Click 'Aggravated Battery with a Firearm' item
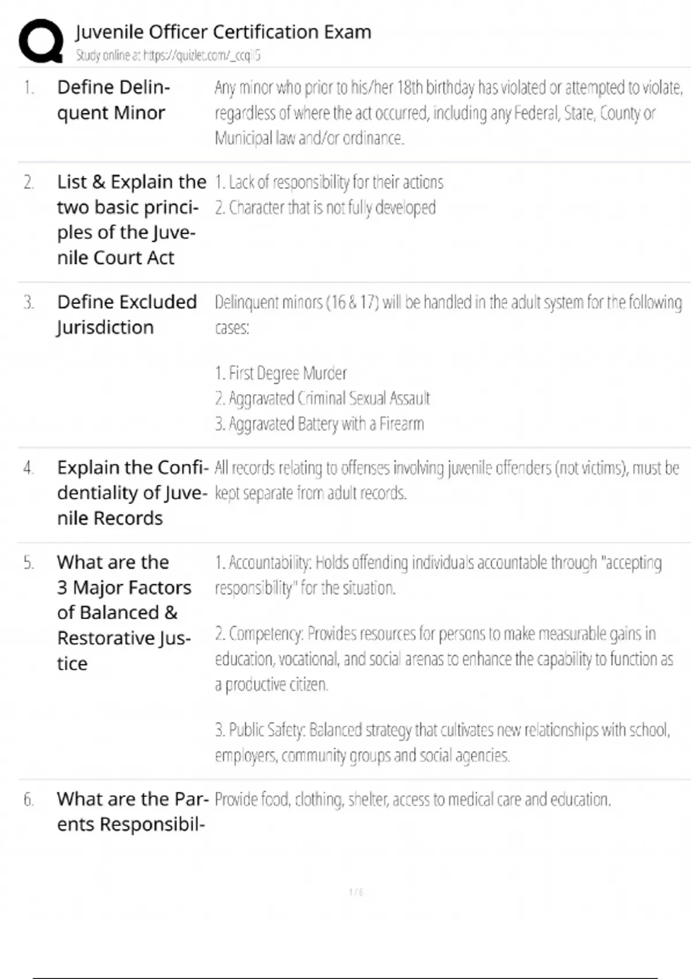This screenshot has height=979, width=691. pos(320,424)
